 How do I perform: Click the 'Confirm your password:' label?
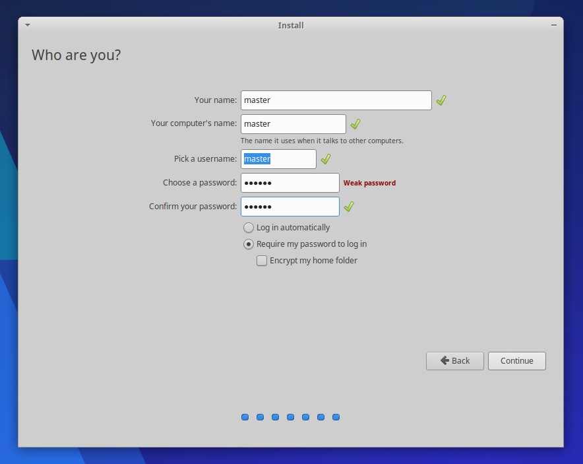coord(193,207)
